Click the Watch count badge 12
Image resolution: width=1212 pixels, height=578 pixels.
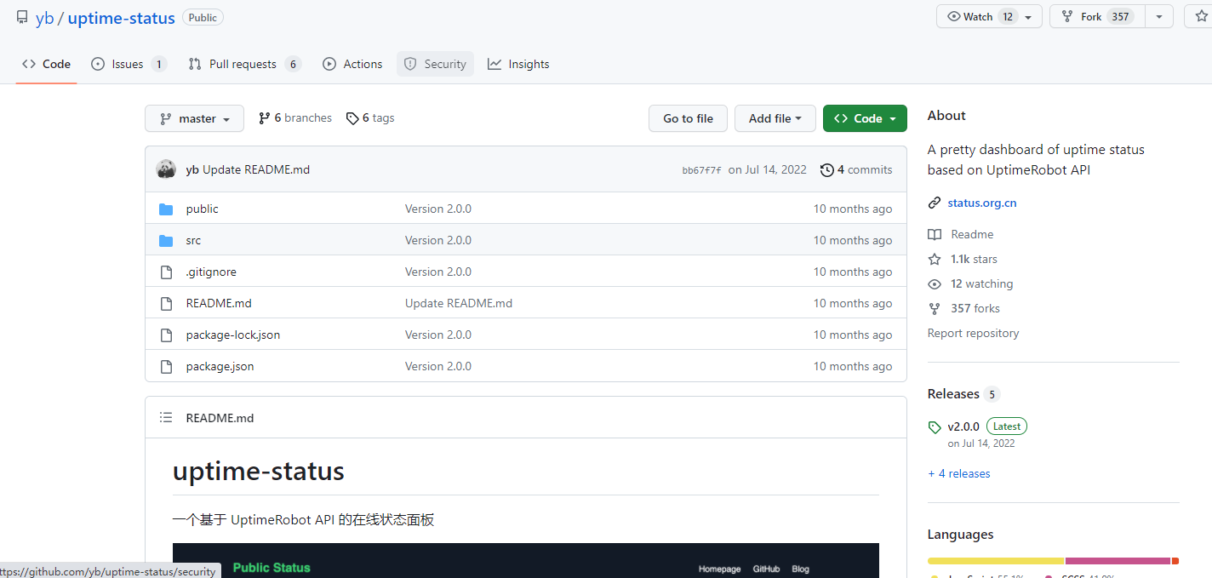tap(1008, 17)
